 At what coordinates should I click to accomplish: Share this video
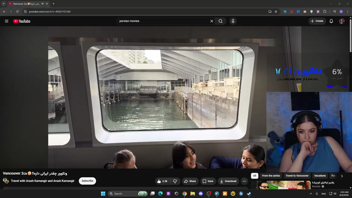190,181
